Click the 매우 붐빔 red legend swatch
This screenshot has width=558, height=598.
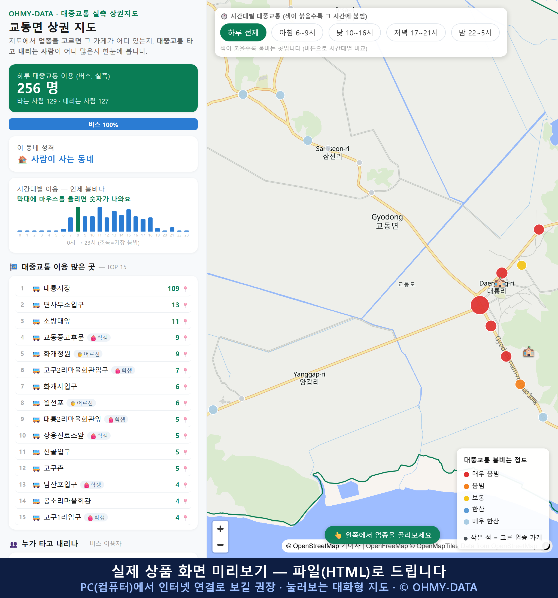pos(466,474)
